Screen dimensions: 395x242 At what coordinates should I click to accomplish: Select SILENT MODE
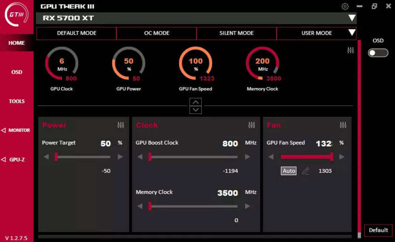pyautogui.click(x=237, y=33)
